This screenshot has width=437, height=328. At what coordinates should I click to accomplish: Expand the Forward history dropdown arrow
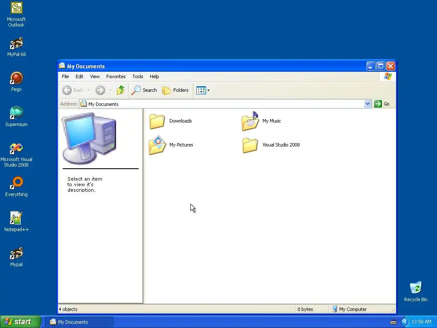pos(111,90)
